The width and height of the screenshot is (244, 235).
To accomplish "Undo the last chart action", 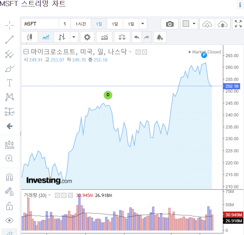I will coord(137,37).
